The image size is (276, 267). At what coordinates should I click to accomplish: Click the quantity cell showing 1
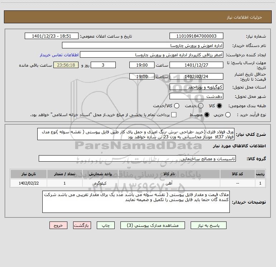click(x=65, y=183)
